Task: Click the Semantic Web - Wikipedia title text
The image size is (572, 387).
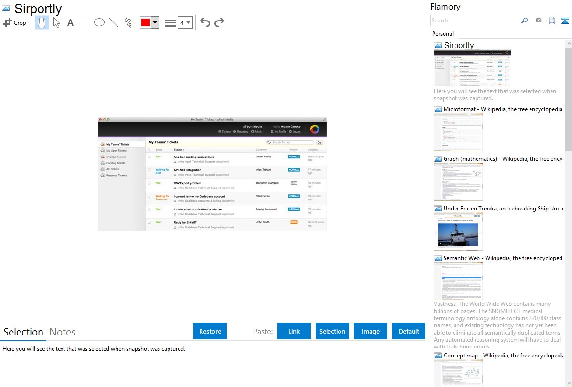Action: tap(503, 258)
